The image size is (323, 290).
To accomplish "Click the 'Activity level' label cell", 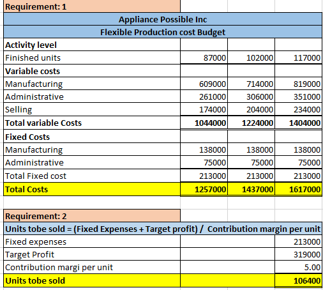I will click(x=92, y=45).
